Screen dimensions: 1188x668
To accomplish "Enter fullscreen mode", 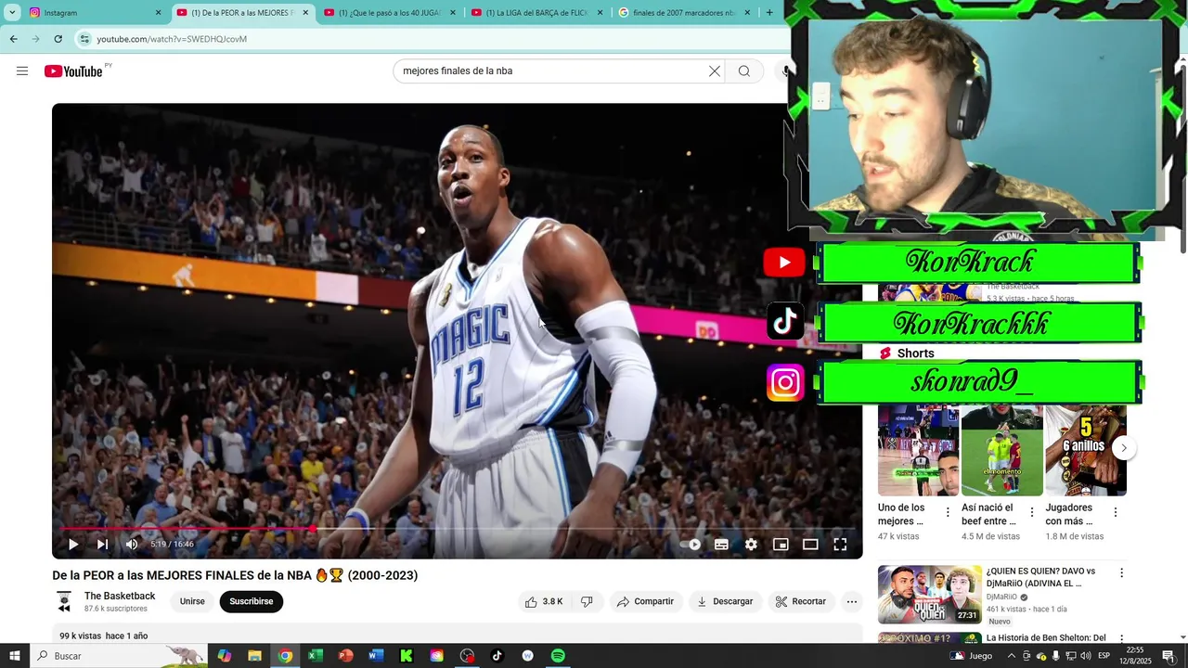I will [x=840, y=545].
